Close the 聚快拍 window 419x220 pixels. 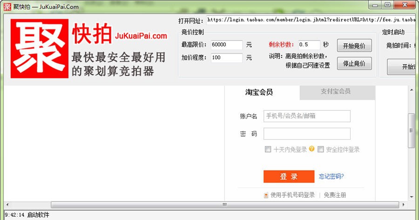click(405, 5)
